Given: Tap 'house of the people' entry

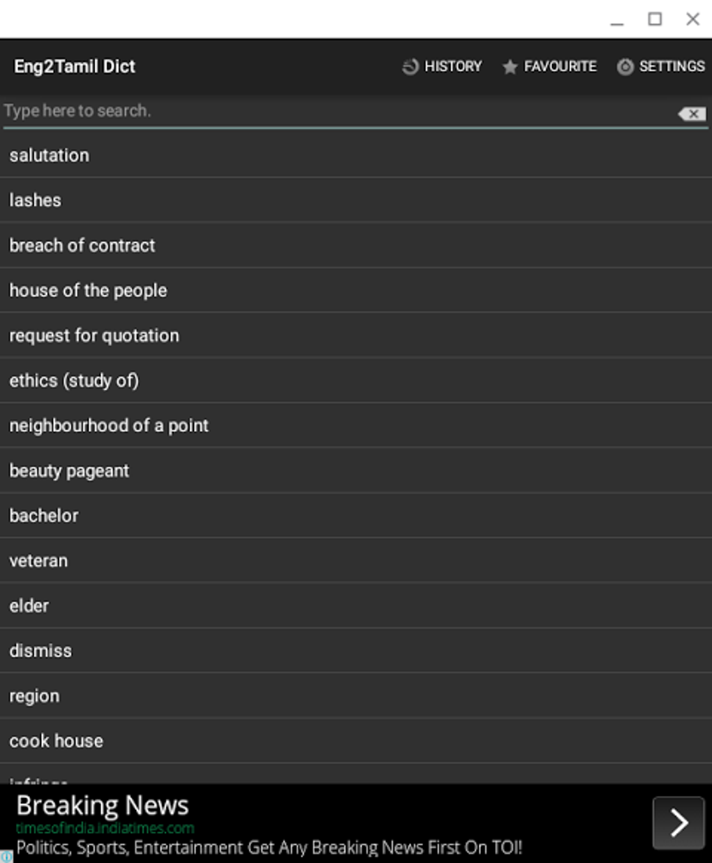Looking at the screenshot, I should (88, 290).
